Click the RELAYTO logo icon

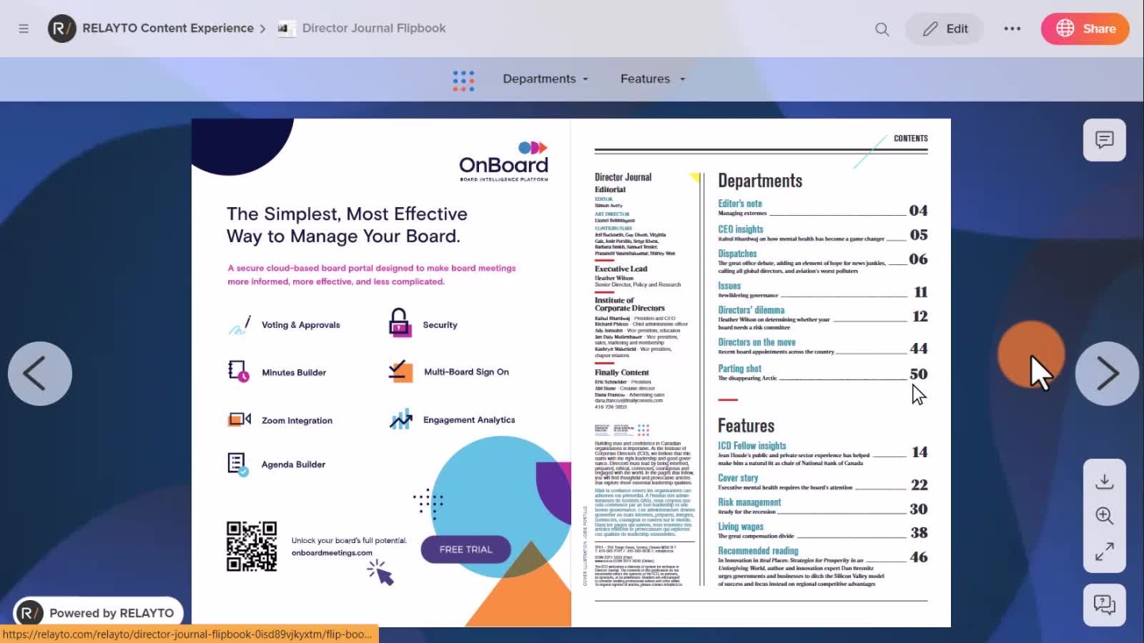62,29
